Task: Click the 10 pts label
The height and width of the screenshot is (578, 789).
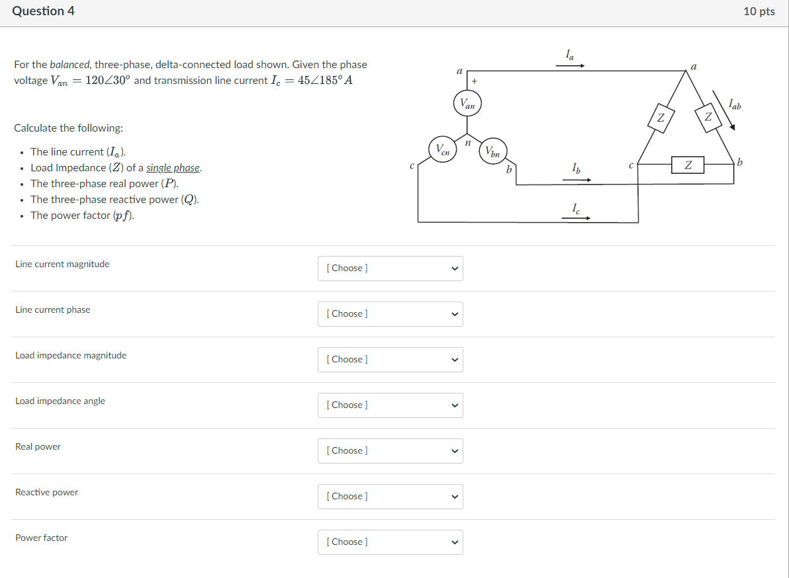Action: coord(759,11)
